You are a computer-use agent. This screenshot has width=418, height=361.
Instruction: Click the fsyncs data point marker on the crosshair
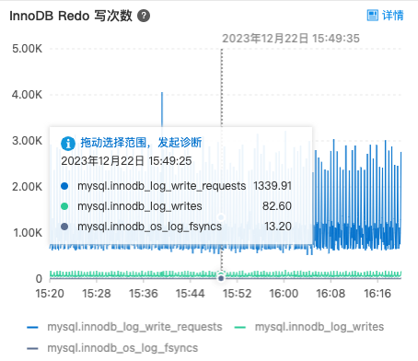[221, 278]
